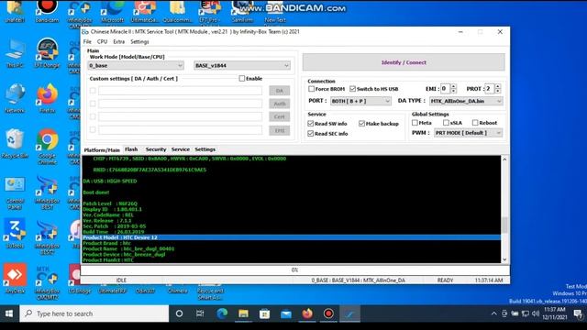This screenshot has height=330, width=587.
Task: Open the 3uTools desktop shortcut
Action: (x=15, y=234)
